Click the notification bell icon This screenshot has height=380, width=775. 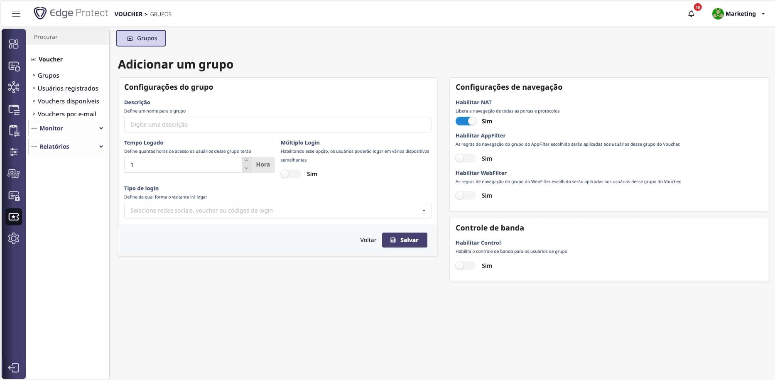point(691,14)
